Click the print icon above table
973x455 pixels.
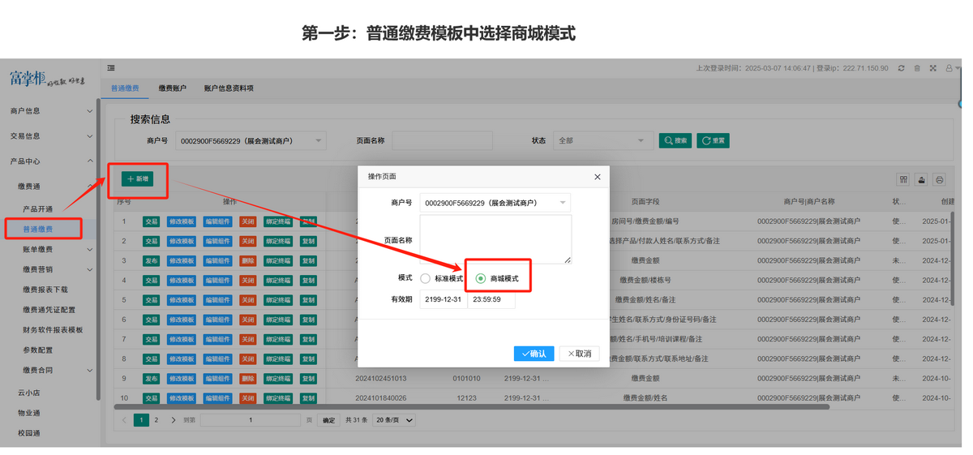click(939, 179)
